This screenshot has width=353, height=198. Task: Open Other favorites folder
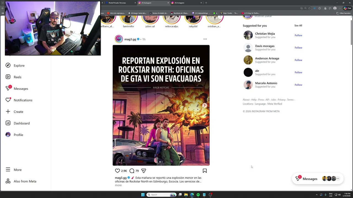[x=343, y=13]
